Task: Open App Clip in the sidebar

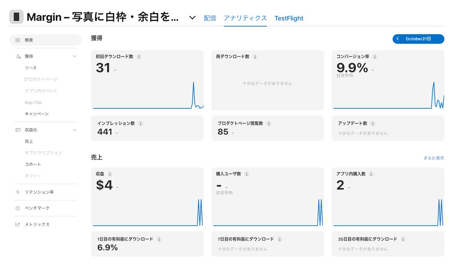Action: 33,103
